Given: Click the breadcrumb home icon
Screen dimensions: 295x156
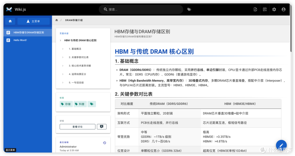Looking at the screenshot, I should click(57, 20).
